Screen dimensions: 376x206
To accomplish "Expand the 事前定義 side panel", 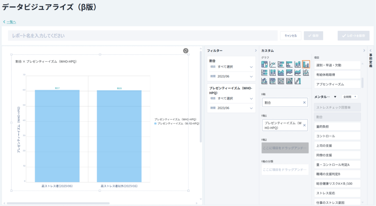I will point(371,51).
